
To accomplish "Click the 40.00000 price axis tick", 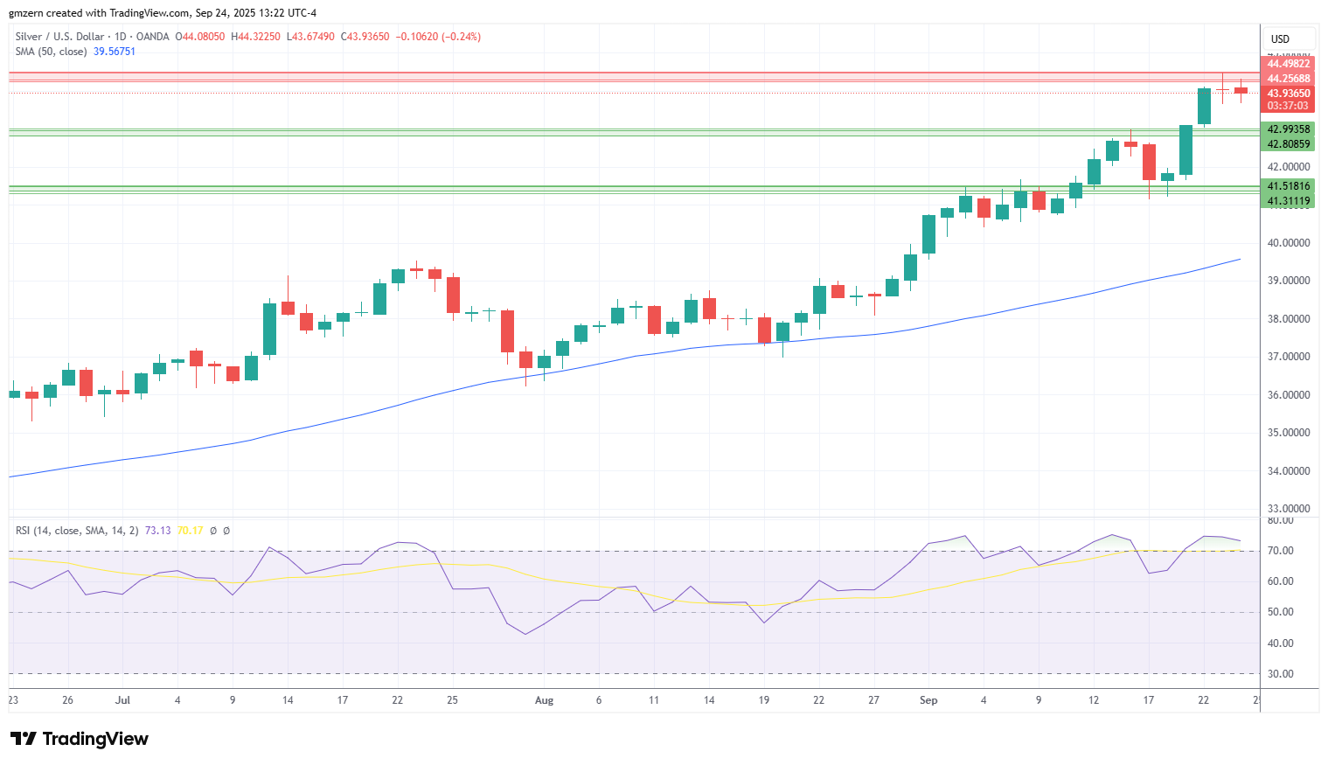I will click(x=1289, y=243).
